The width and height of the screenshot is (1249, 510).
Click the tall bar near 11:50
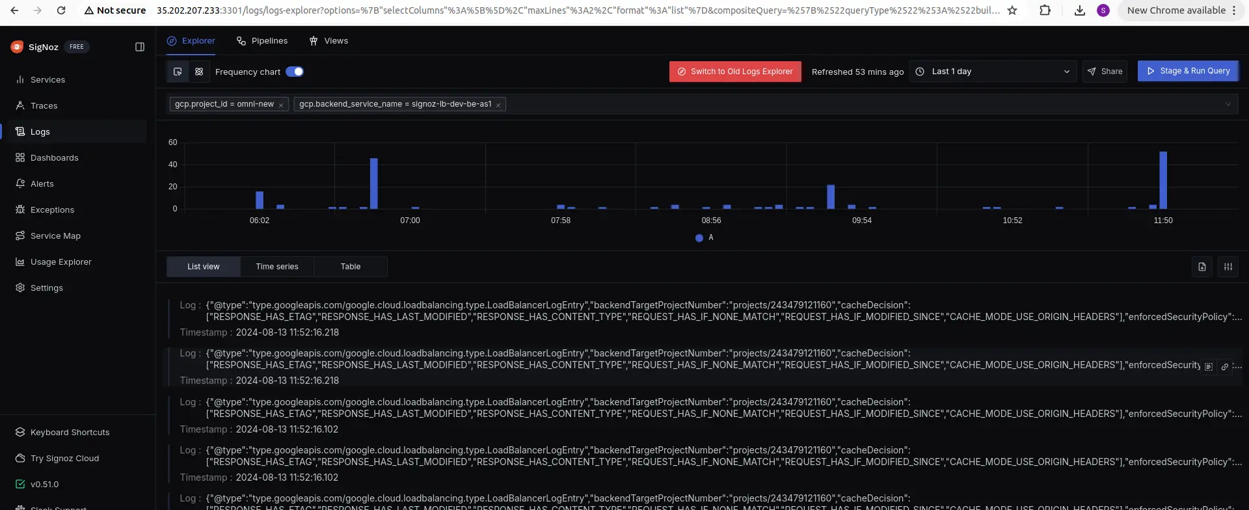click(x=1163, y=180)
